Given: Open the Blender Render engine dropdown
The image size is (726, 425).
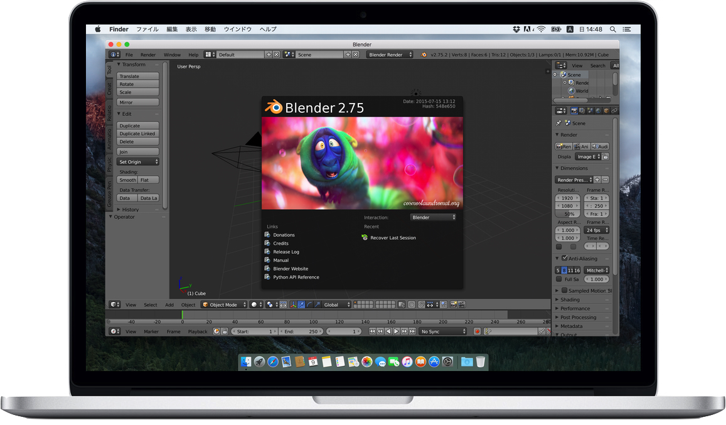Looking at the screenshot, I should coord(390,55).
